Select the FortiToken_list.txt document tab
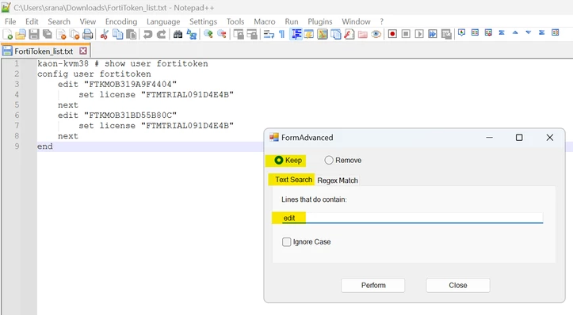This screenshot has height=315, width=573. pyautogui.click(x=43, y=51)
